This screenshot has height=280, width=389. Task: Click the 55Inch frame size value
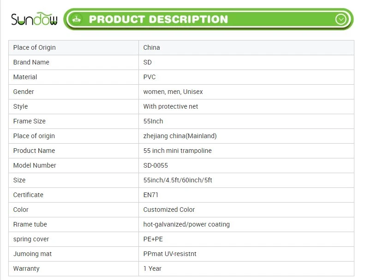153,121
